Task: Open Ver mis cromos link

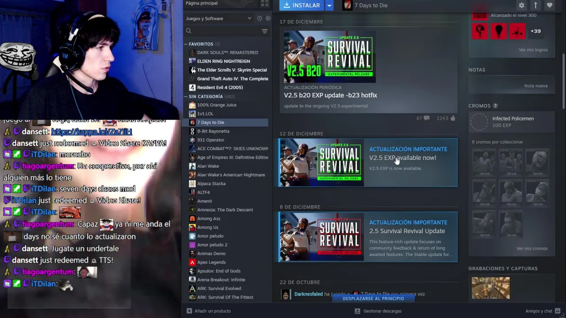Action: click(x=532, y=249)
